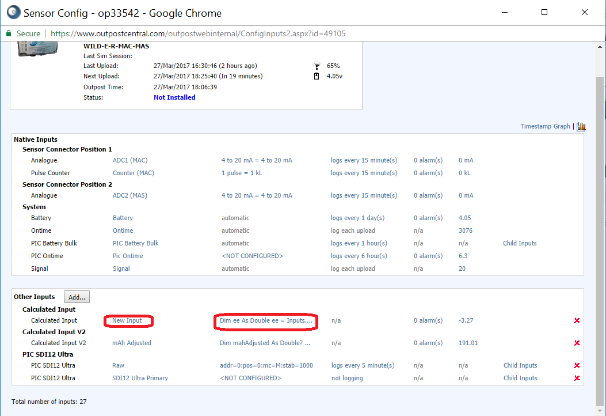Remove the SDI12 Ultra Primary row
Viewport: 606px width, 416px height.
[577, 378]
